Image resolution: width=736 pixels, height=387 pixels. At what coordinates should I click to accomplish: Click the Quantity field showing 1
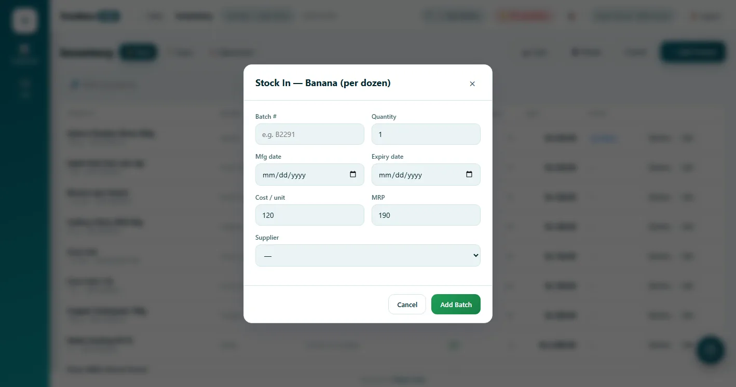pos(426,134)
